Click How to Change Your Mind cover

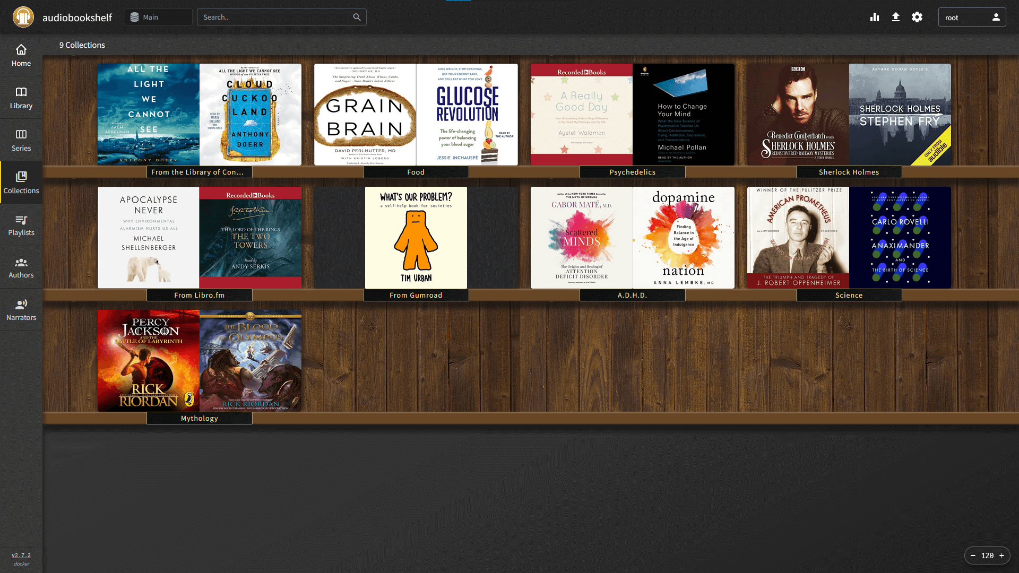[x=684, y=115]
